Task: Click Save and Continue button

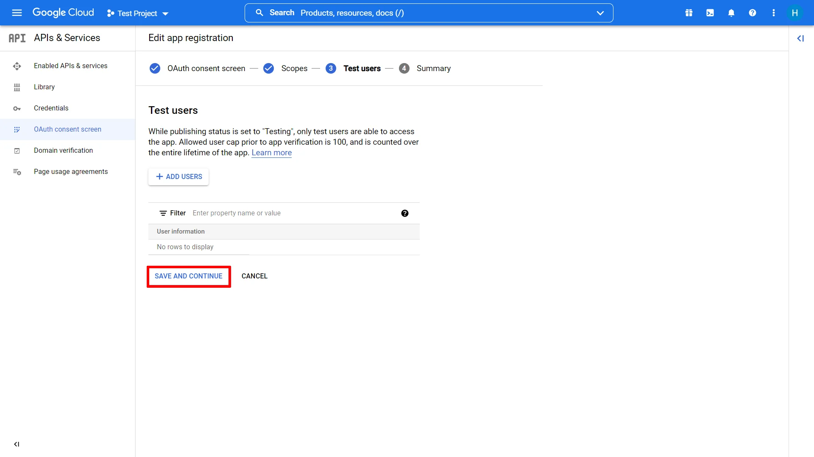Action: pos(188,276)
